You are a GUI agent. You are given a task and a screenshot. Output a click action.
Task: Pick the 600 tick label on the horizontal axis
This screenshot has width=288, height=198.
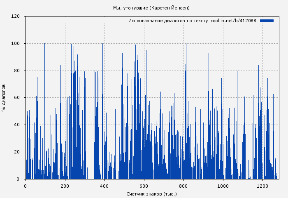144,186
